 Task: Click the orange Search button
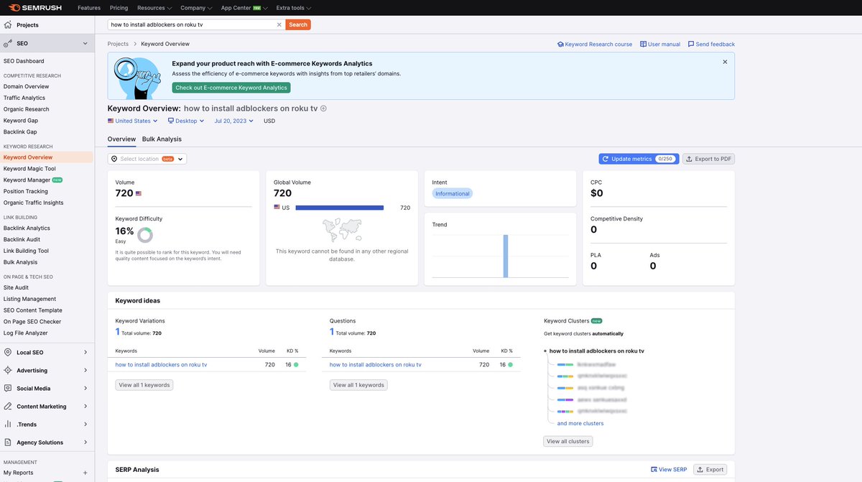click(x=298, y=24)
